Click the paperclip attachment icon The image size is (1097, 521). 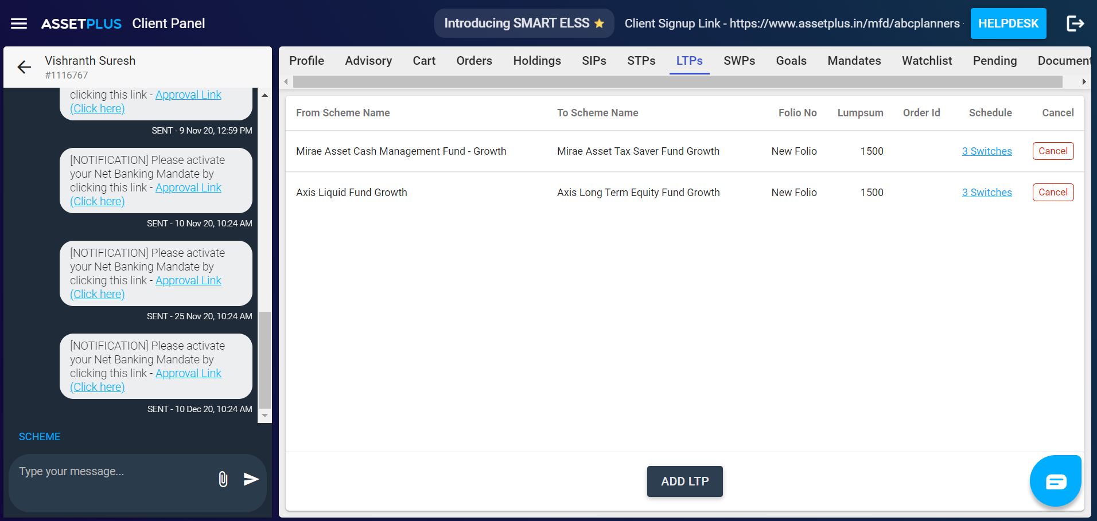(223, 479)
